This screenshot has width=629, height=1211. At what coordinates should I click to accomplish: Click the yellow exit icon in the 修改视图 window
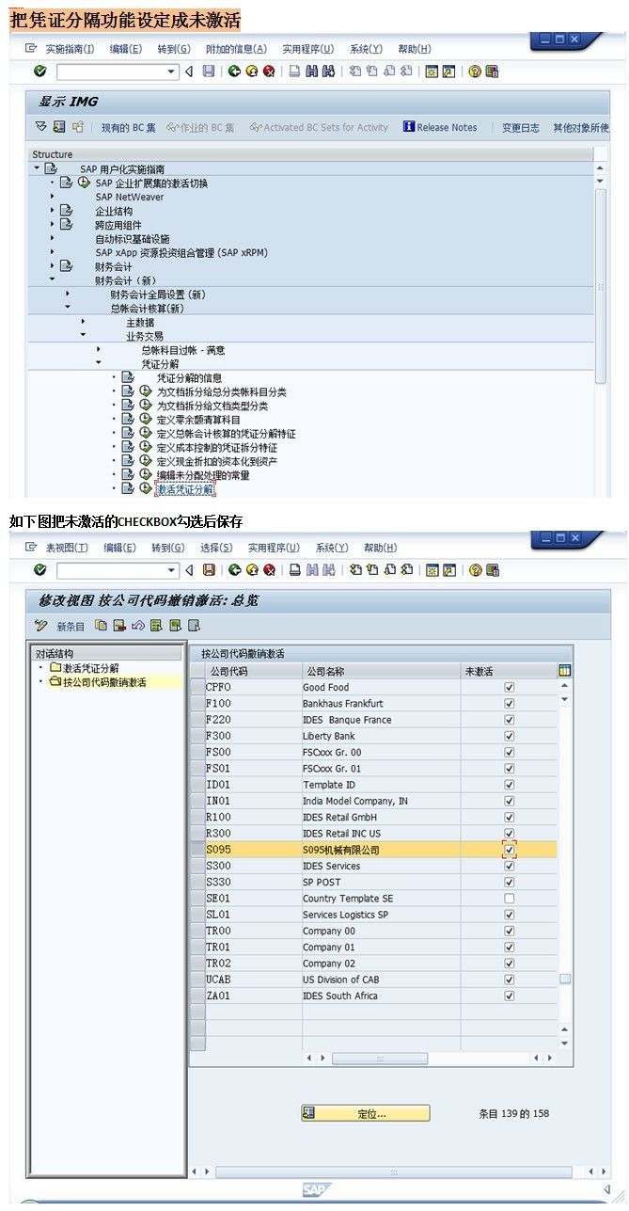tap(251, 570)
